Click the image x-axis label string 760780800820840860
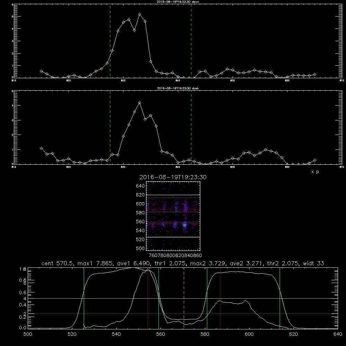Image resolution: width=346 pixels, height=346 pixels. (x=175, y=256)
